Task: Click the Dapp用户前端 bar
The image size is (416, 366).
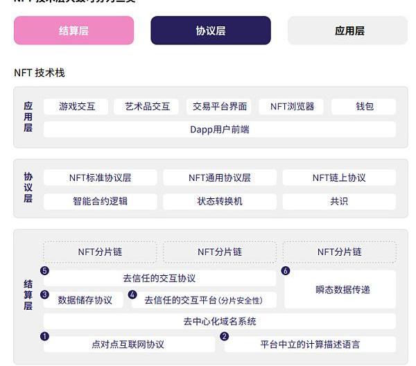Action: (x=219, y=130)
